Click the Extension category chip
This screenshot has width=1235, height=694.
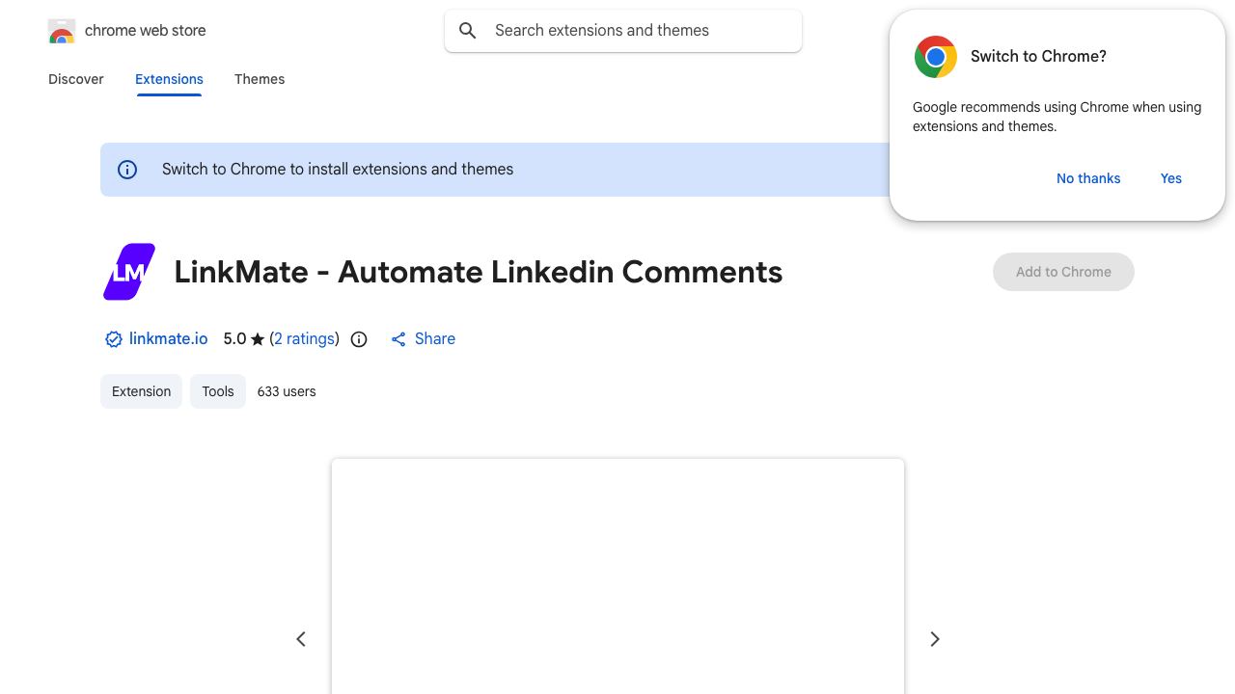[141, 391]
